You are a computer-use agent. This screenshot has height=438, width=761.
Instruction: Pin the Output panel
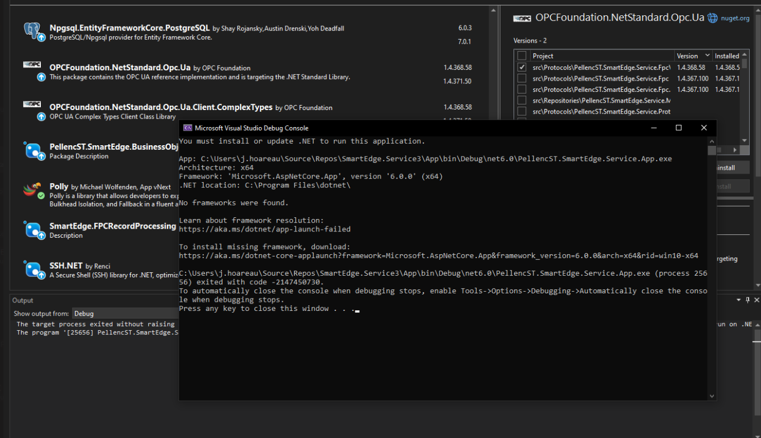click(x=747, y=300)
